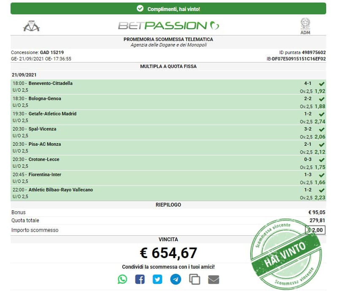The width and height of the screenshot is (338, 294).
Task: Click the Agenzia delle Dogane e dei Monopoli text
Action: 168,45
